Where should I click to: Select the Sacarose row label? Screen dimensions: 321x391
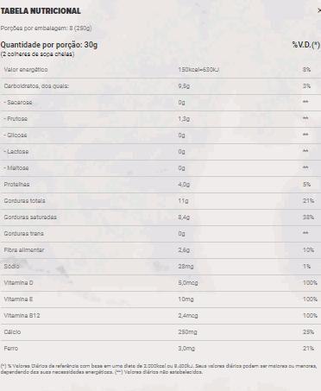[18, 103]
